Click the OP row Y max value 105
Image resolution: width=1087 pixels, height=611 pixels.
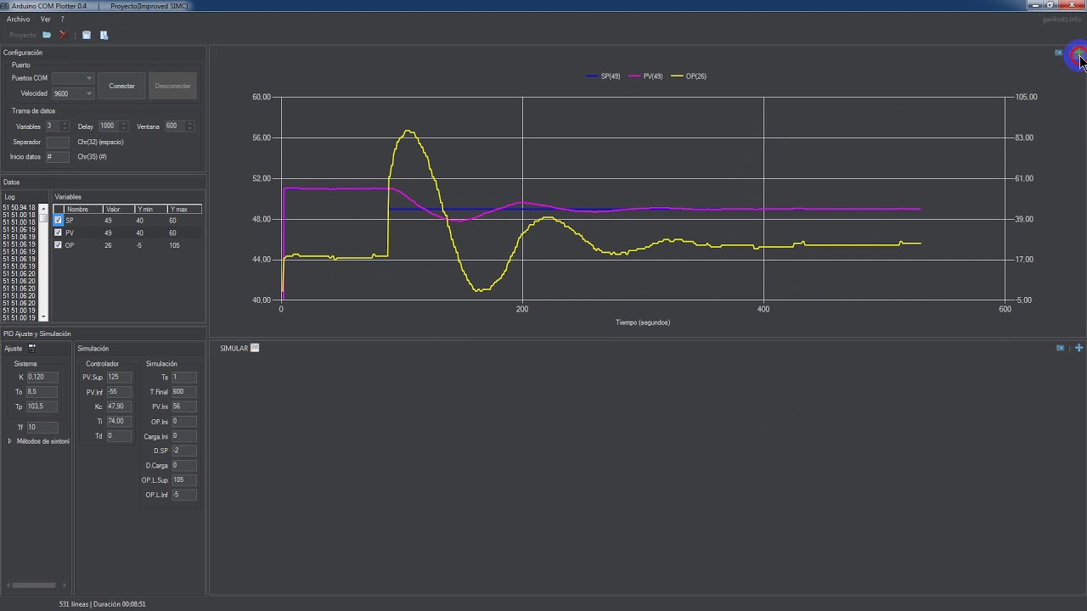coord(174,245)
